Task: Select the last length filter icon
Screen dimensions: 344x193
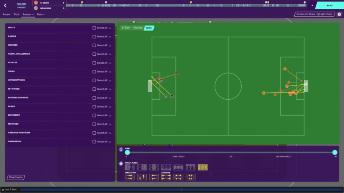Action: point(190,177)
